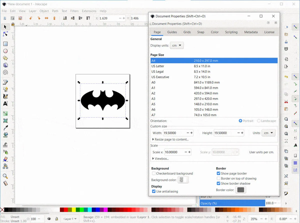
Task: Select A5 page size row
Action: pyautogui.click(x=214, y=104)
